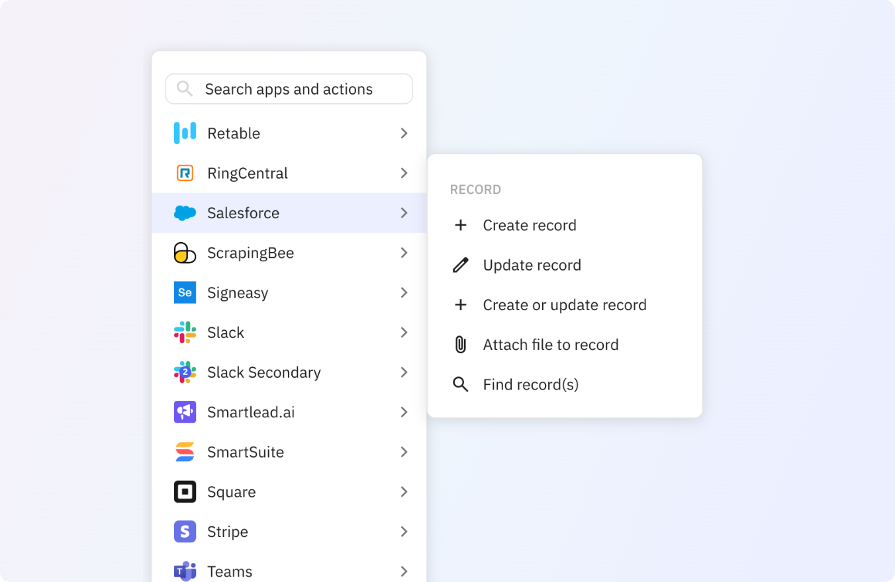Focus the Search apps and actions field

[x=289, y=89]
